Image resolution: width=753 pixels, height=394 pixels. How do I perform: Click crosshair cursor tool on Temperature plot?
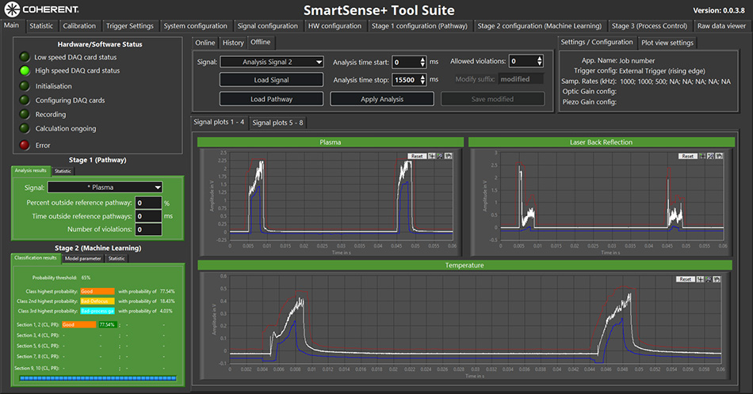(x=701, y=279)
